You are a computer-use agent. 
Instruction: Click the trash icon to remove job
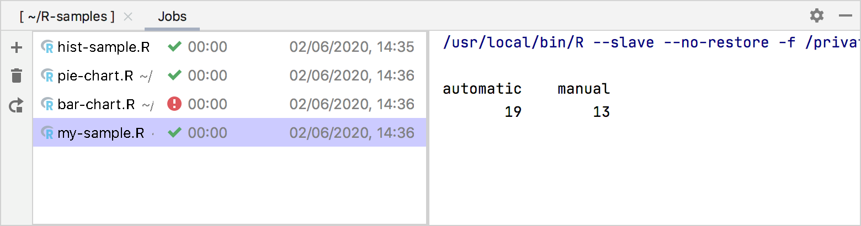pos(17,76)
